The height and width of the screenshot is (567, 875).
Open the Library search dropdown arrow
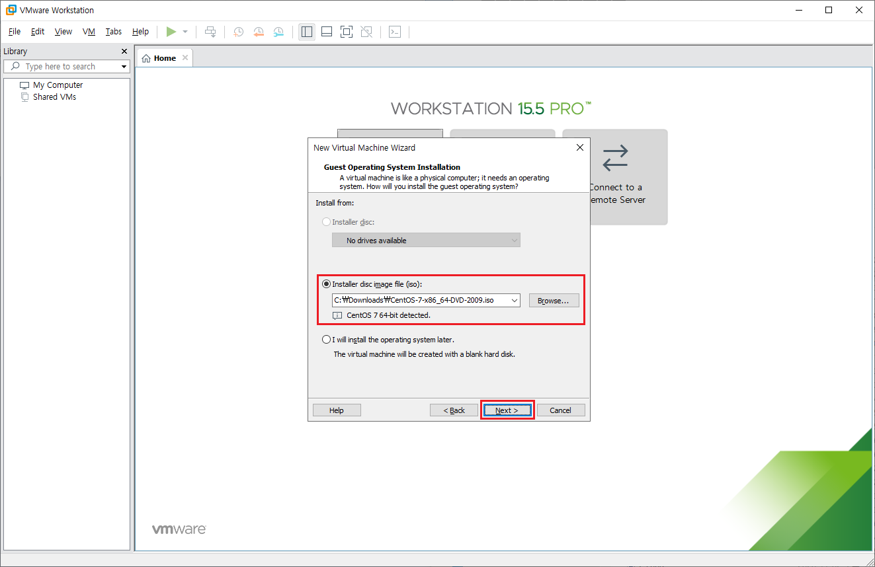coord(124,67)
